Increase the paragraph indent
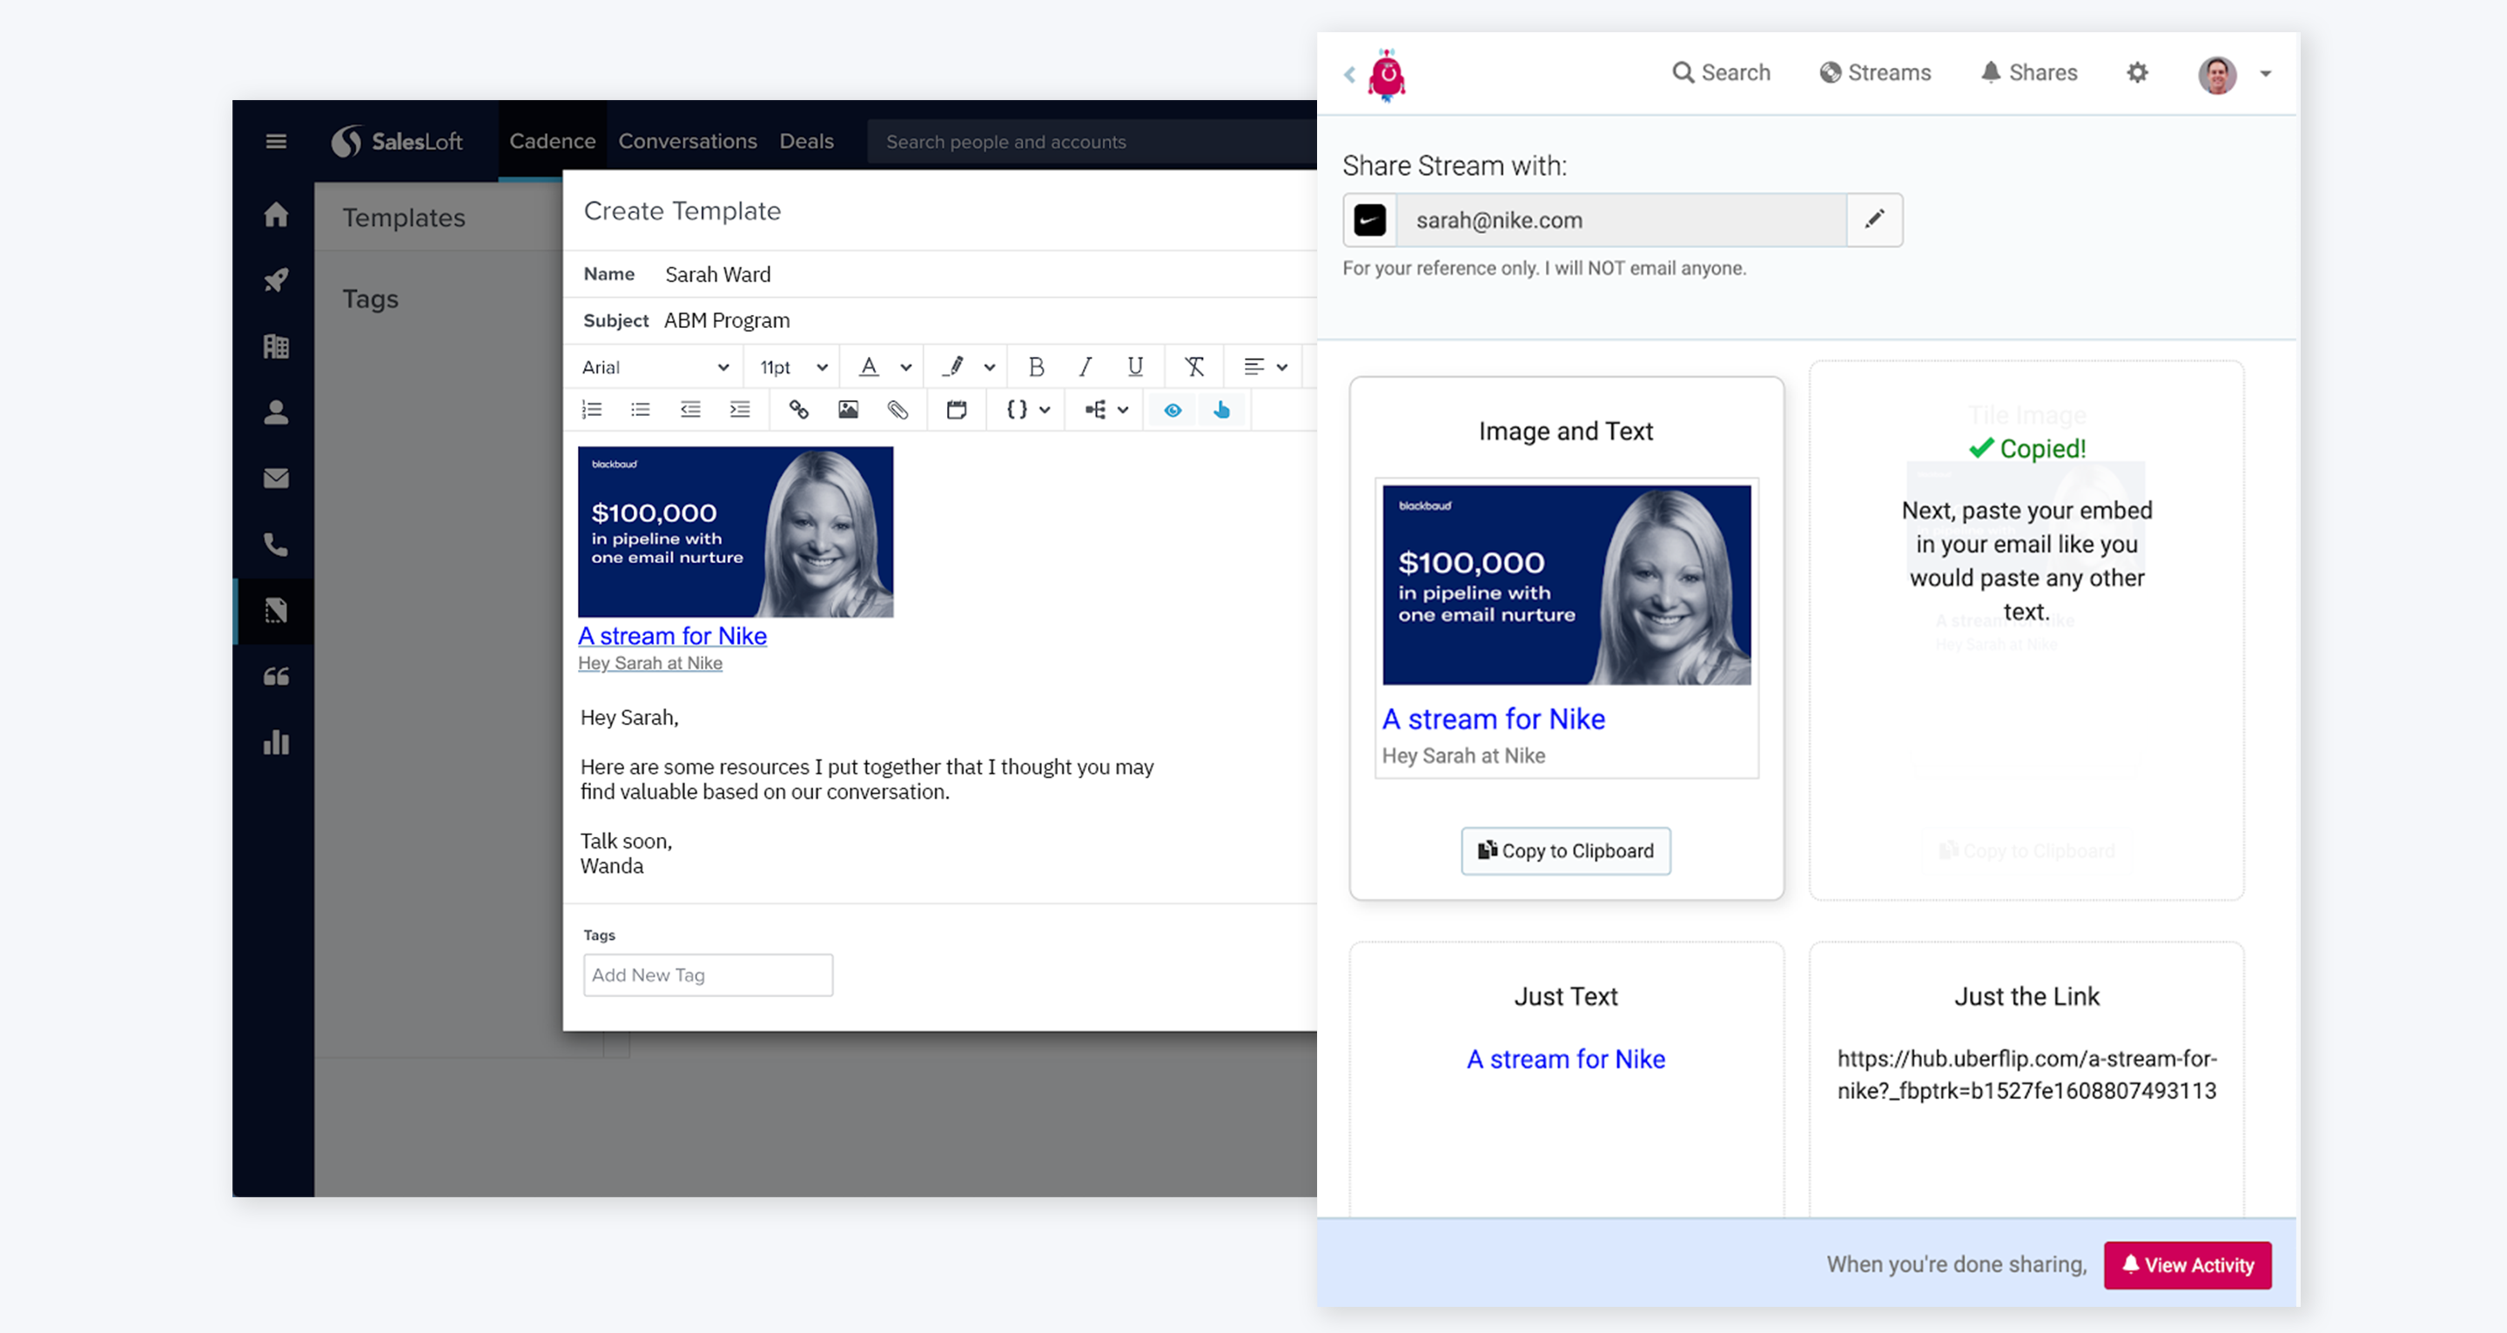The height and width of the screenshot is (1333, 2507). pyautogui.click(x=740, y=410)
